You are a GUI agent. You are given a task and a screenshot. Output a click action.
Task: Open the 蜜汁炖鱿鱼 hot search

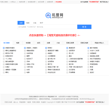pyautogui.click(x=94, y=48)
